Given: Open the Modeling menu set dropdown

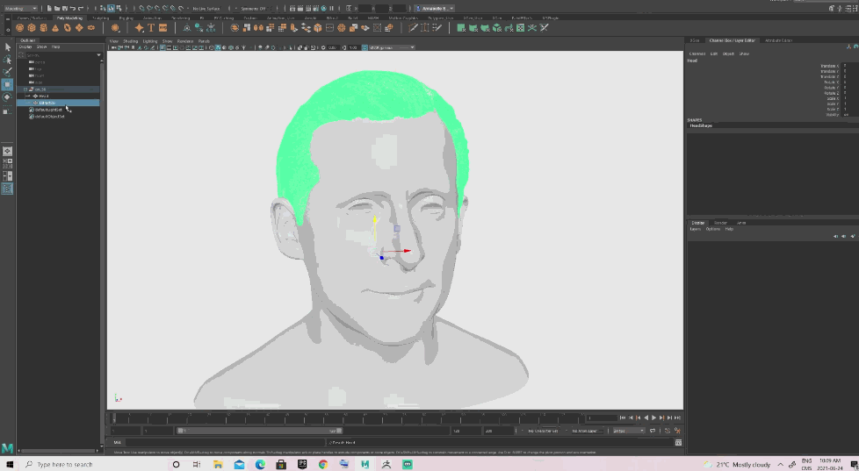Looking at the screenshot, I should coord(21,8).
